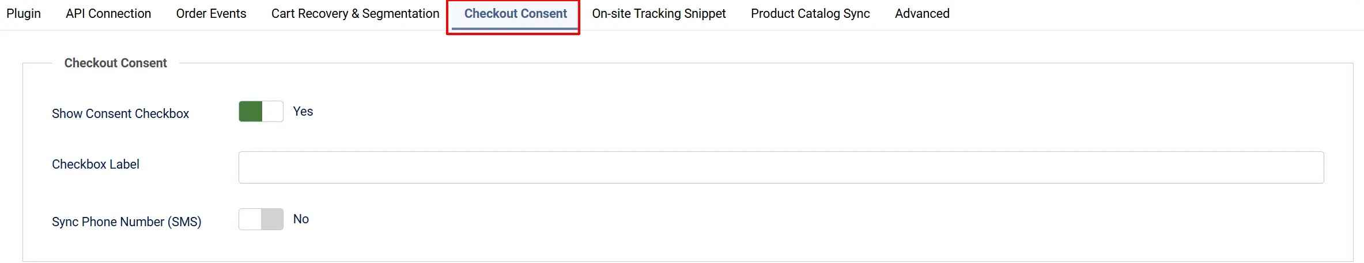
Task: Switch to Product Catalog Sync tab
Action: (810, 13)
